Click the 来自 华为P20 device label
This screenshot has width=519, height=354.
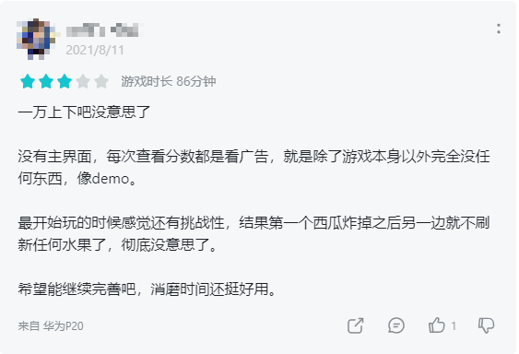pyautogui.click(x=51, y=326)
